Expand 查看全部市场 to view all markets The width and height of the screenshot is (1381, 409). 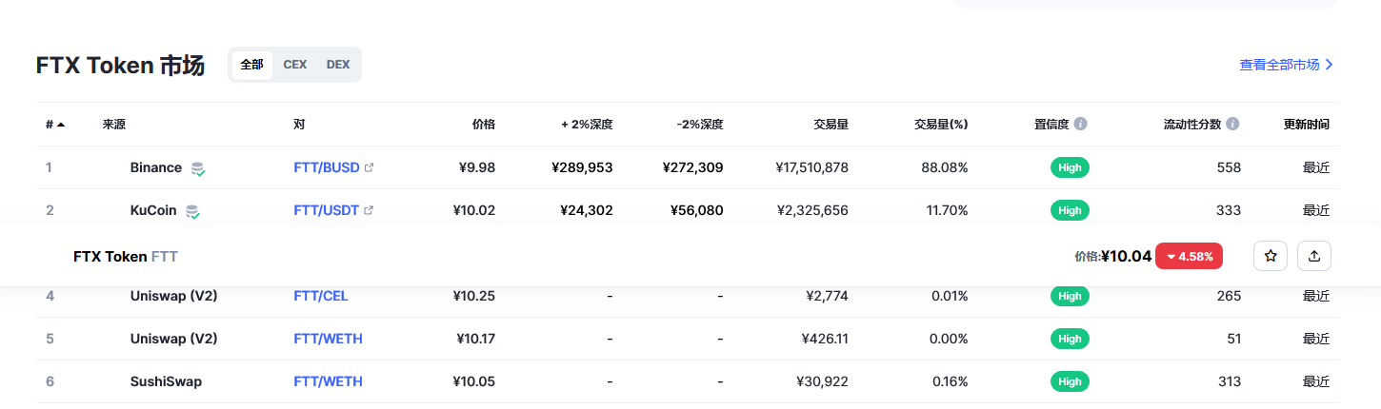point(1286,65)
